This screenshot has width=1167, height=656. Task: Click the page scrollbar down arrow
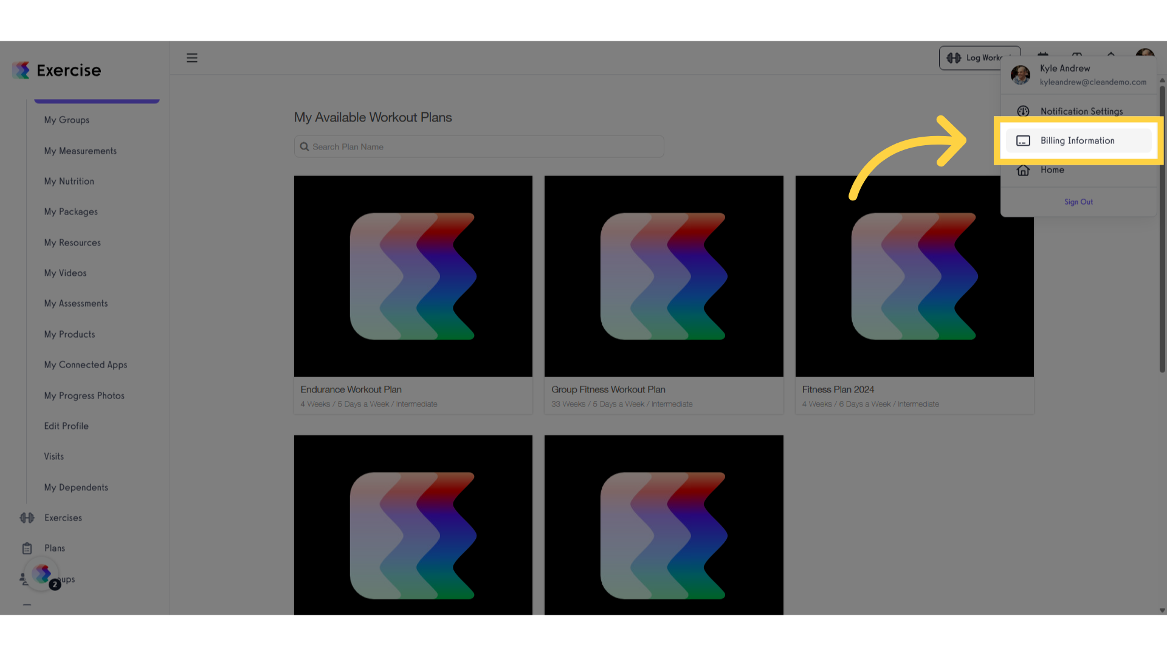tap(1162, 610)
